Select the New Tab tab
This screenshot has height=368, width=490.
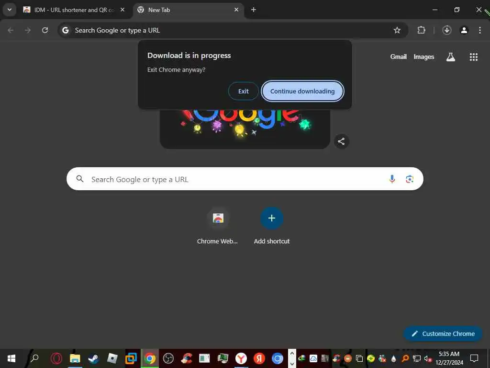[x=189, y=10]
